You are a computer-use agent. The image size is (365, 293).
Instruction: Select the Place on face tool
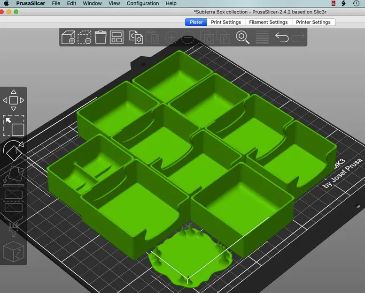(x=14, y=176)
